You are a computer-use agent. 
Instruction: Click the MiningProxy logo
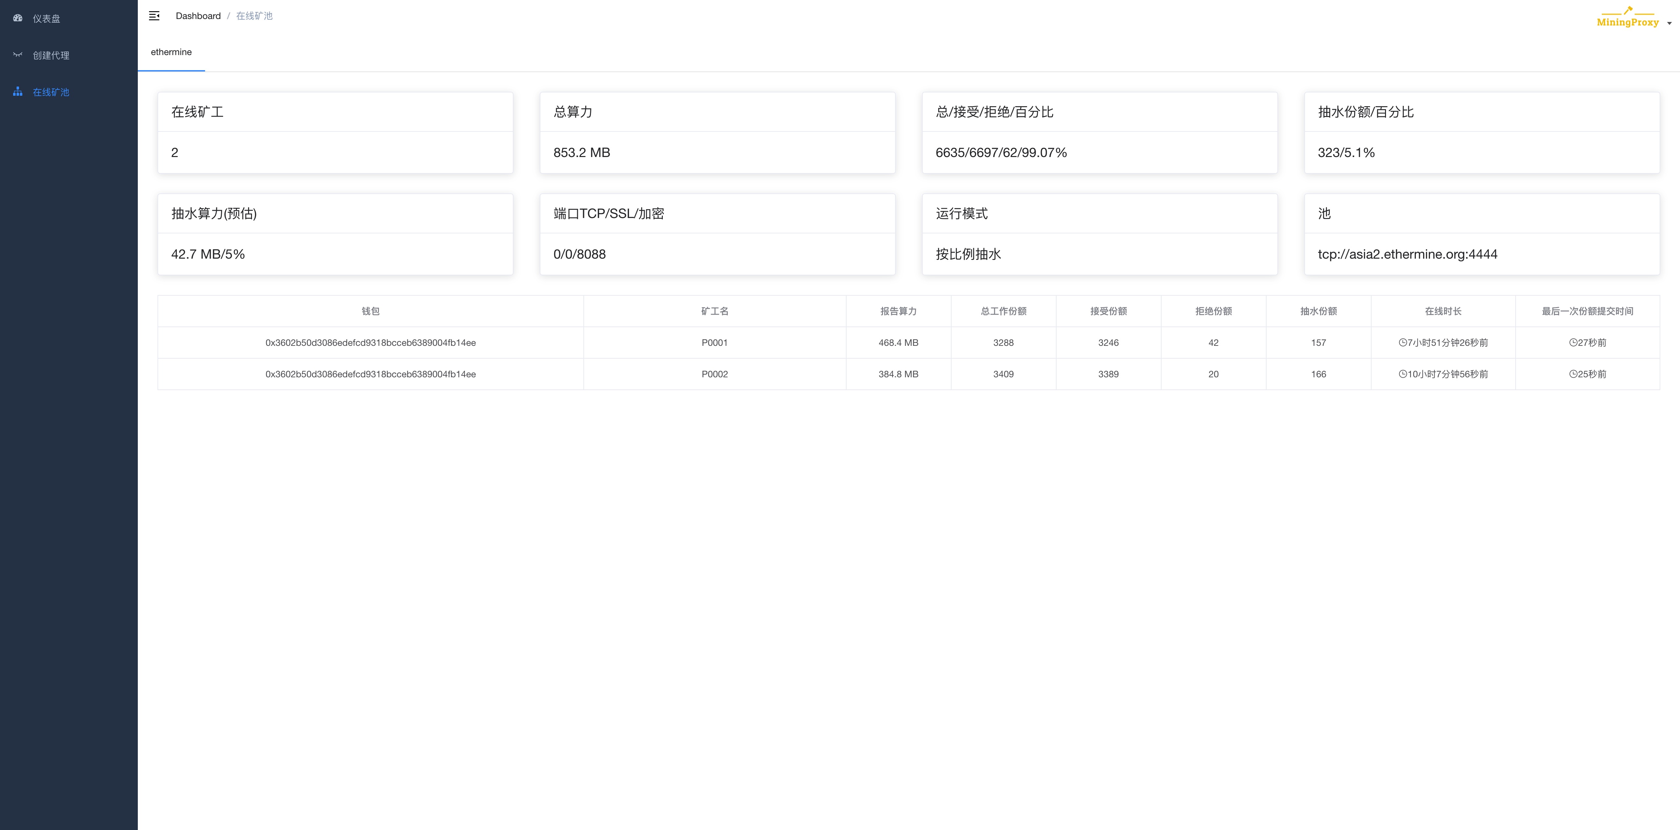coord(1627,18)
